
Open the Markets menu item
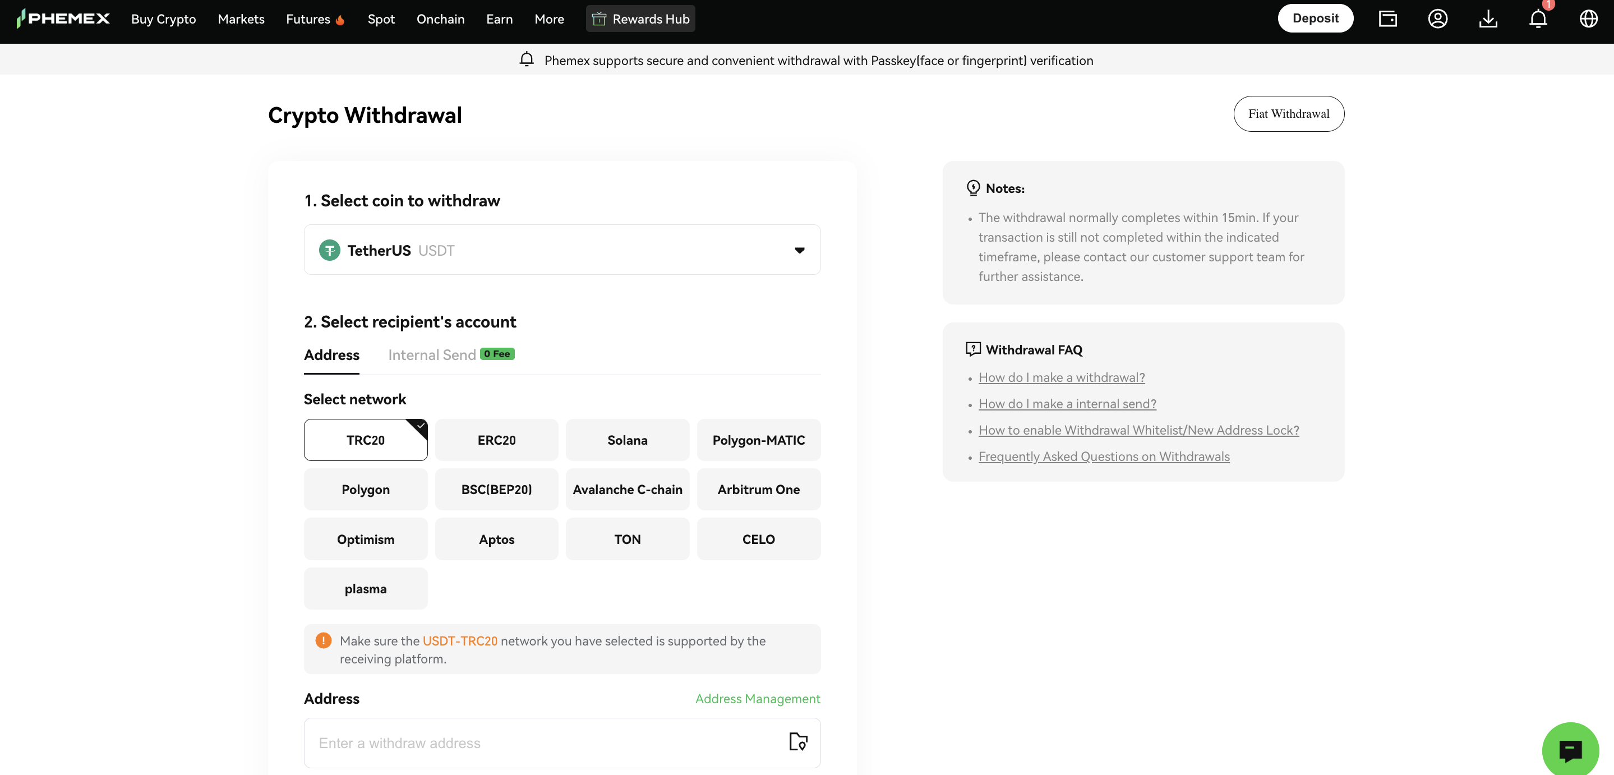241,19
